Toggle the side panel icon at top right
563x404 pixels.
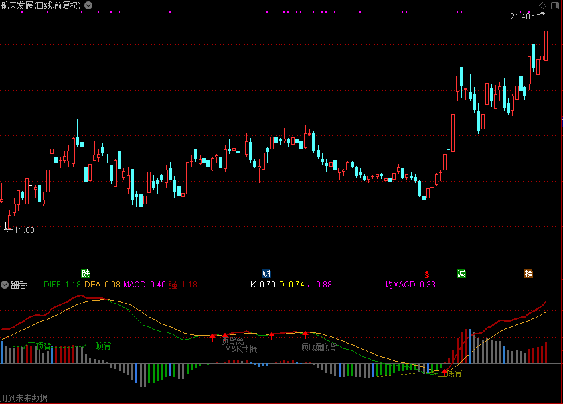click(x=555, y=5)
